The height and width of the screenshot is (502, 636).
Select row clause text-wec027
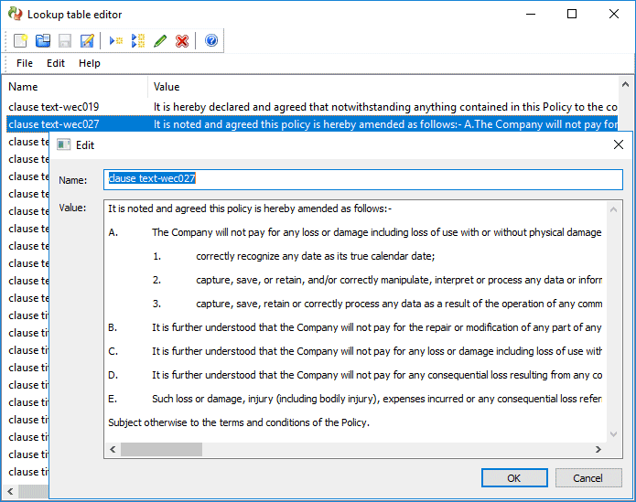point(312,124)
